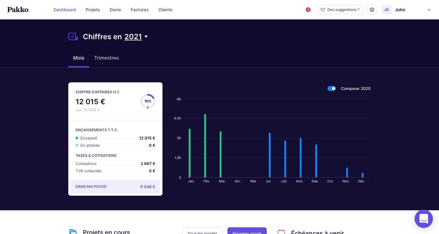Image resolution: width=439 pixels, height=234 pixels.
Task: Expand the John account menu chevron
Action: pos(429,10)
